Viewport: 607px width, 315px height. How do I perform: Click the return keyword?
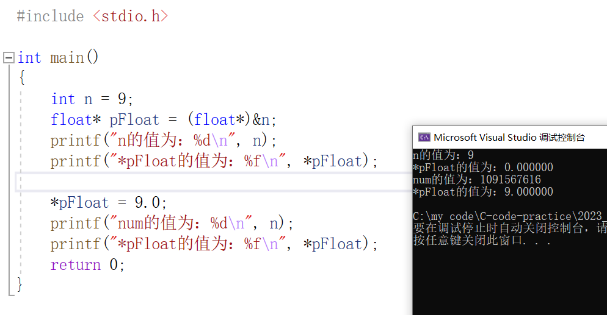[76, 265]
